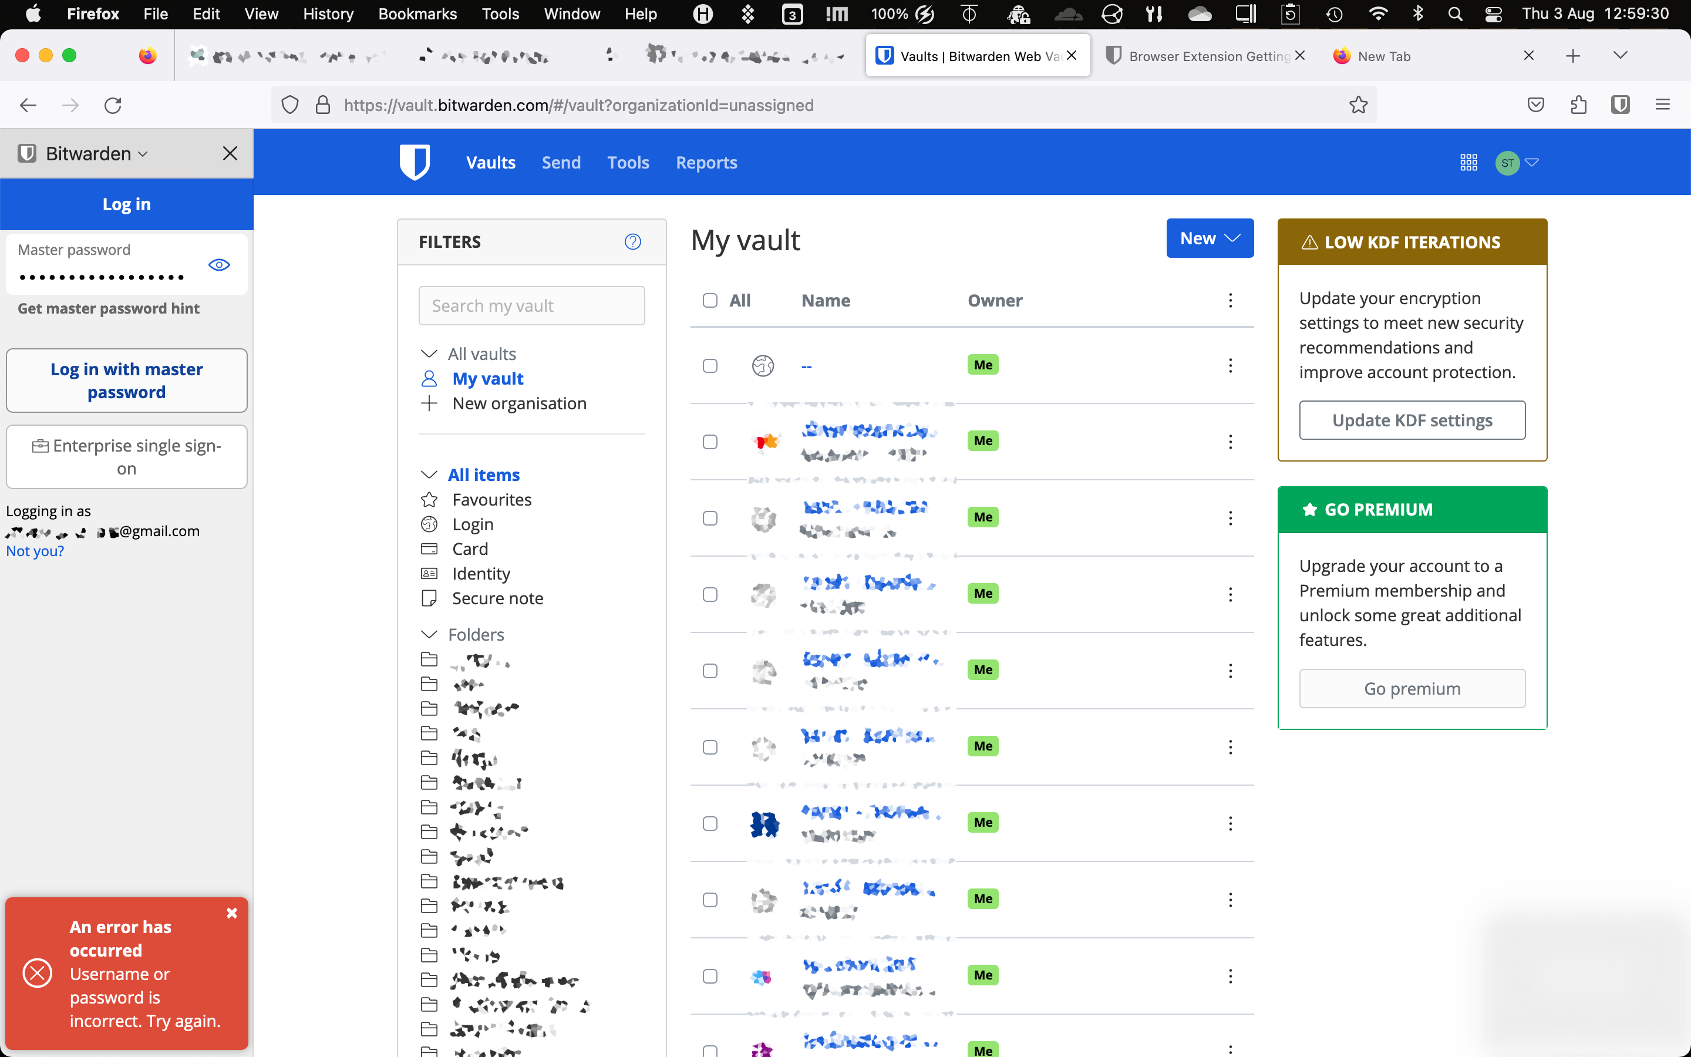Screen dimensions: 1691x1057
Task: Toggle master password visibility with the eye icon
Action: [218, 264]
